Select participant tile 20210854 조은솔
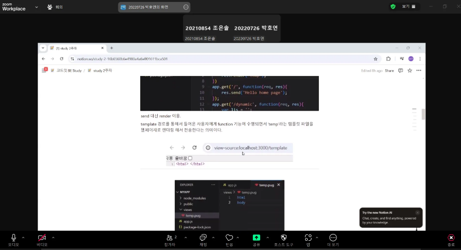The image size is (461, 250). click(207, 28)
